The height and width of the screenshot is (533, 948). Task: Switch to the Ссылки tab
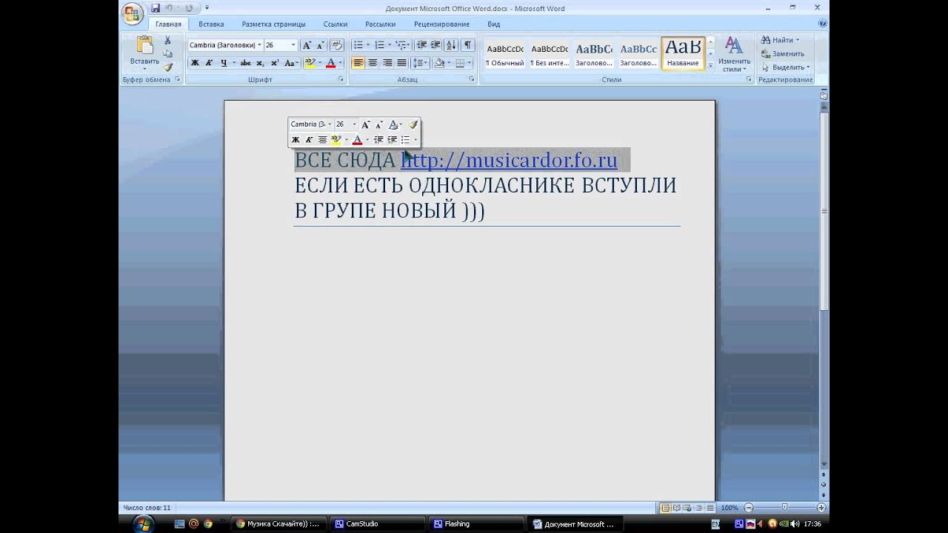pos(336,24)
